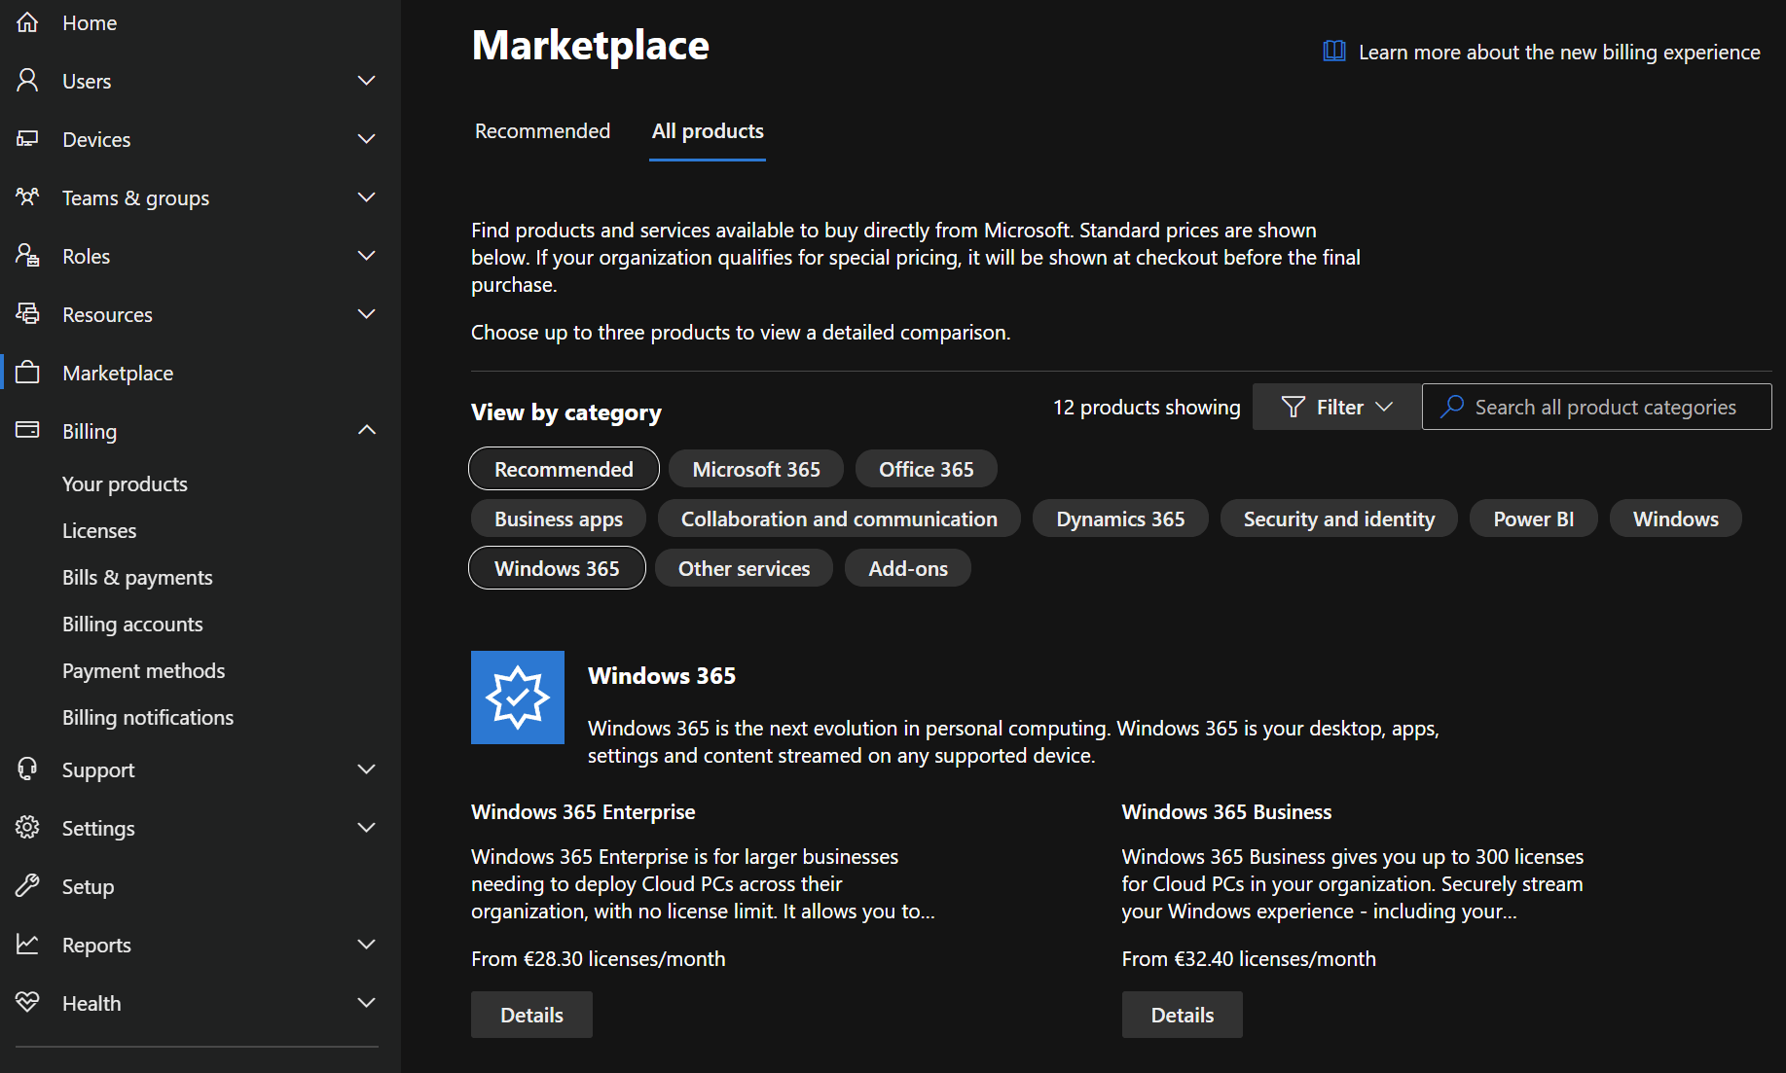Click the Home house icon
Image resolution: width=1786 pixels, height=1073 pixels.
[27, 22]
